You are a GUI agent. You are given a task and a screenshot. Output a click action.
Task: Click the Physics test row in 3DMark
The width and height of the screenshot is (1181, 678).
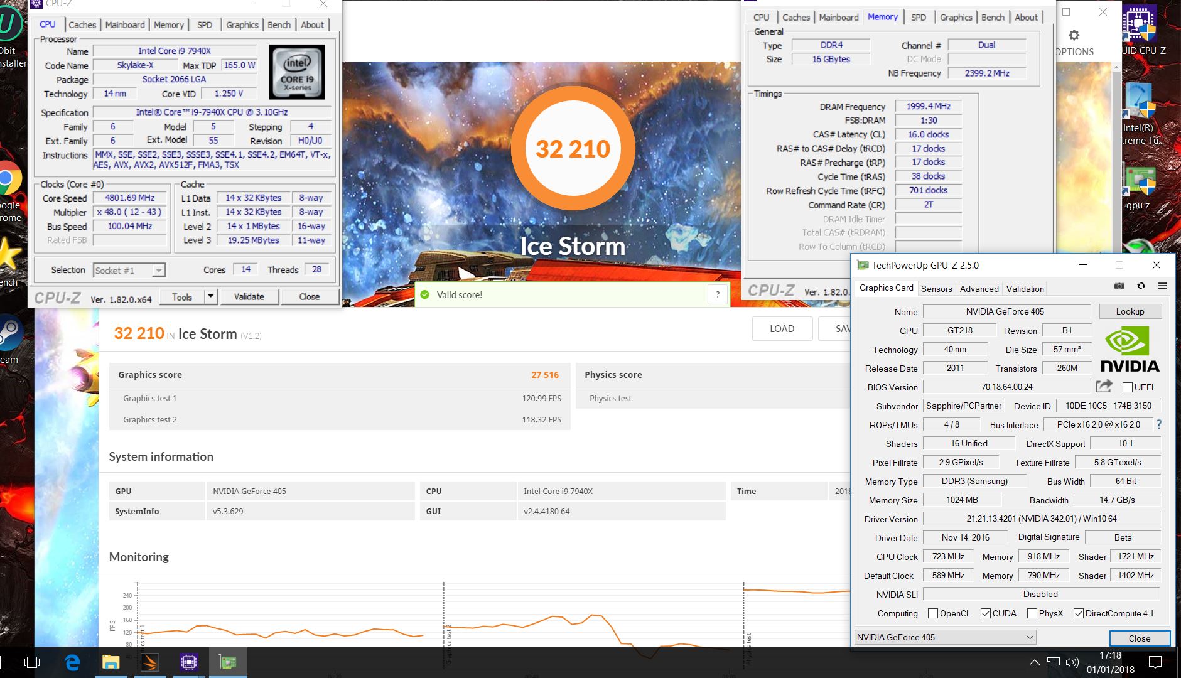pos(713,398)
